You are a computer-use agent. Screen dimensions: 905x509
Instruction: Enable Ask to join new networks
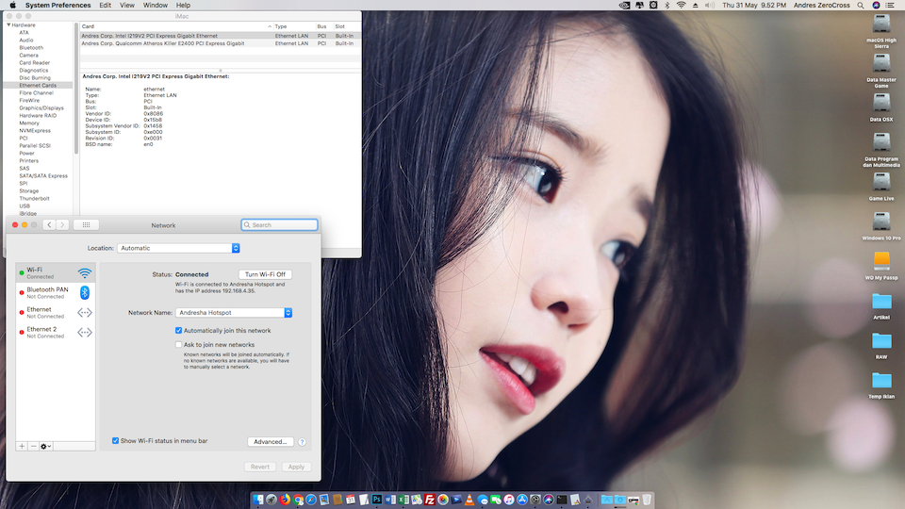pyautogui.click(x=179, y=345)
